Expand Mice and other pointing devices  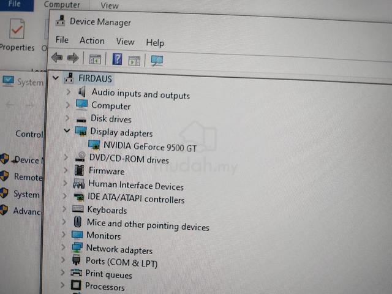(64, 222)
